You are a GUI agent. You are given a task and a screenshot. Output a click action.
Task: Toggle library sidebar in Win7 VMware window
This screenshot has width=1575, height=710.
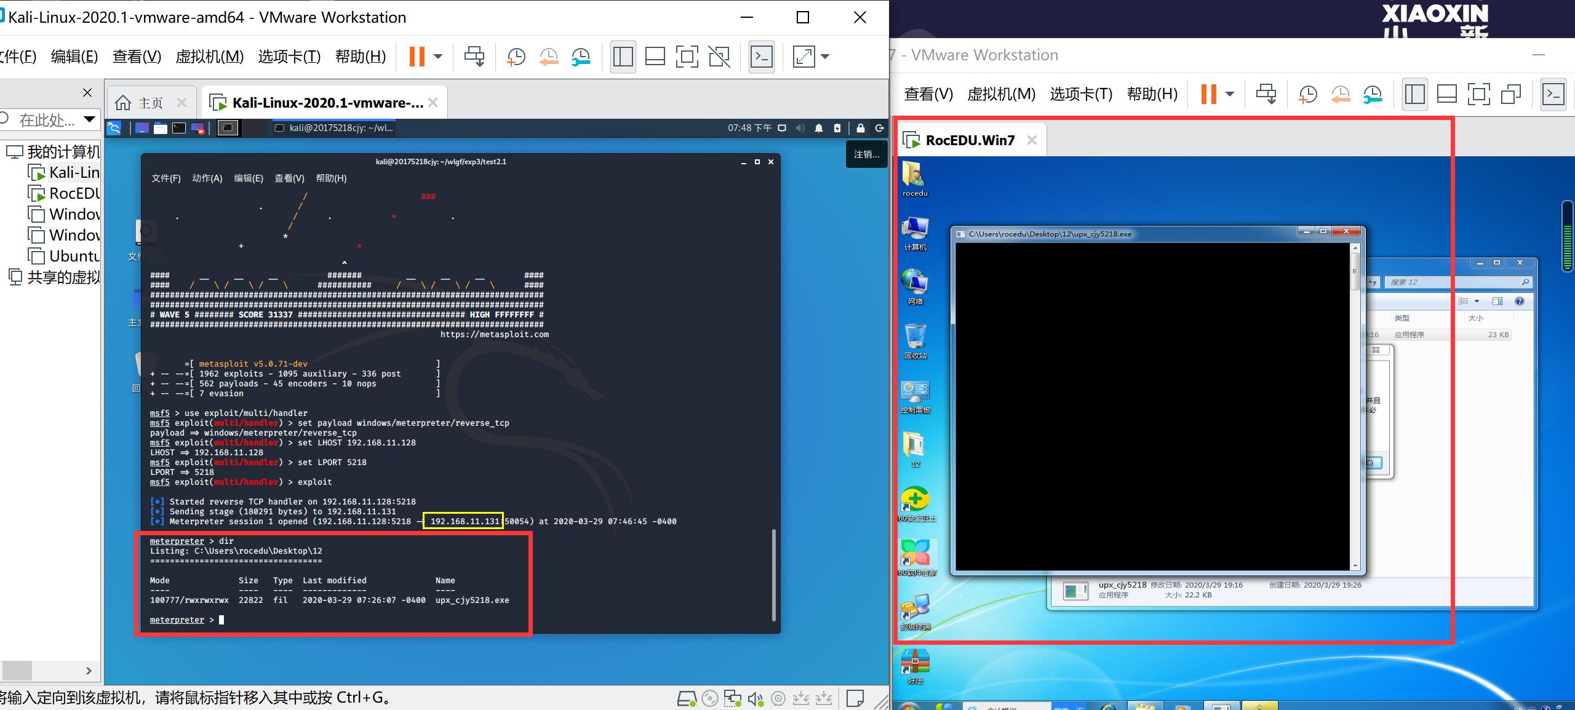(1414, 94)
